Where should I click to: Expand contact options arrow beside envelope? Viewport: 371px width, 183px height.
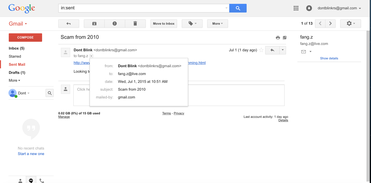point(310,52)
